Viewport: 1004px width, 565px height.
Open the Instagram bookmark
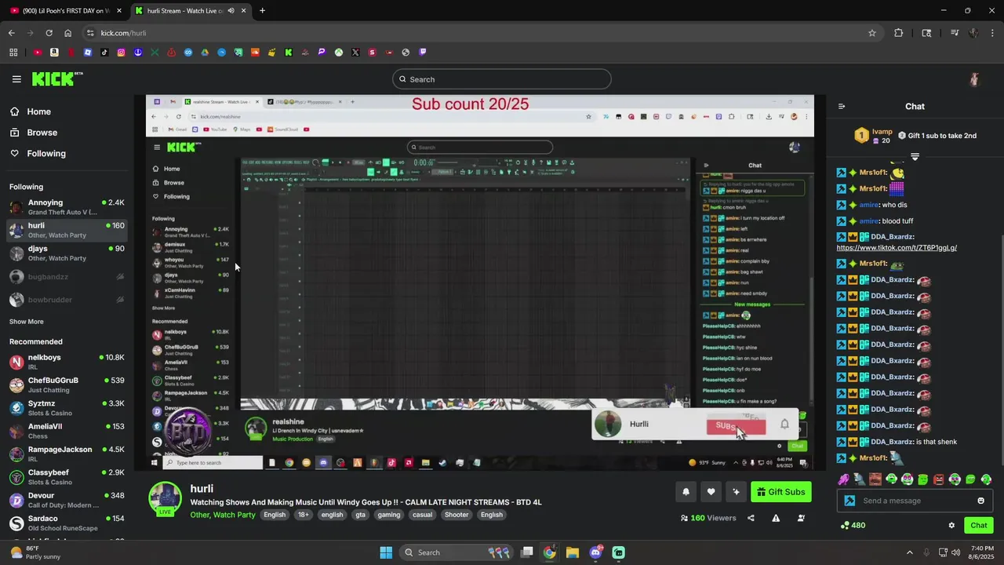(x=121, y=53)
